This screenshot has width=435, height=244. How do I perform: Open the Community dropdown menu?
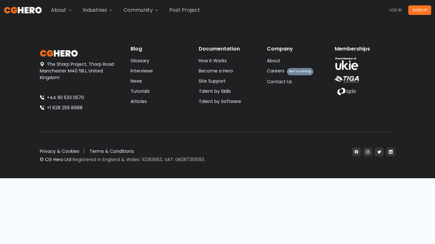click(140, 10)
